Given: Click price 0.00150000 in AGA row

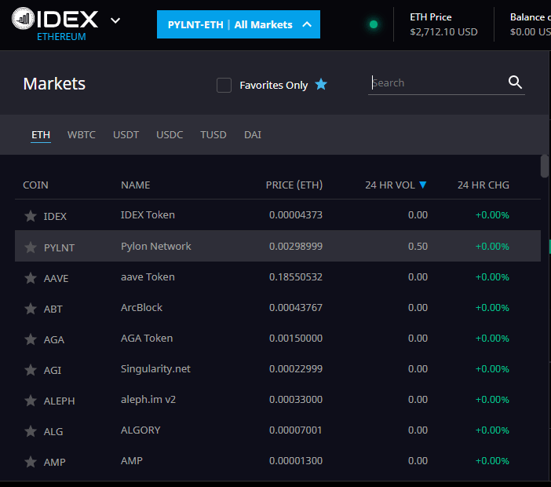Looking at the screenshot, I should click(296, 338).
